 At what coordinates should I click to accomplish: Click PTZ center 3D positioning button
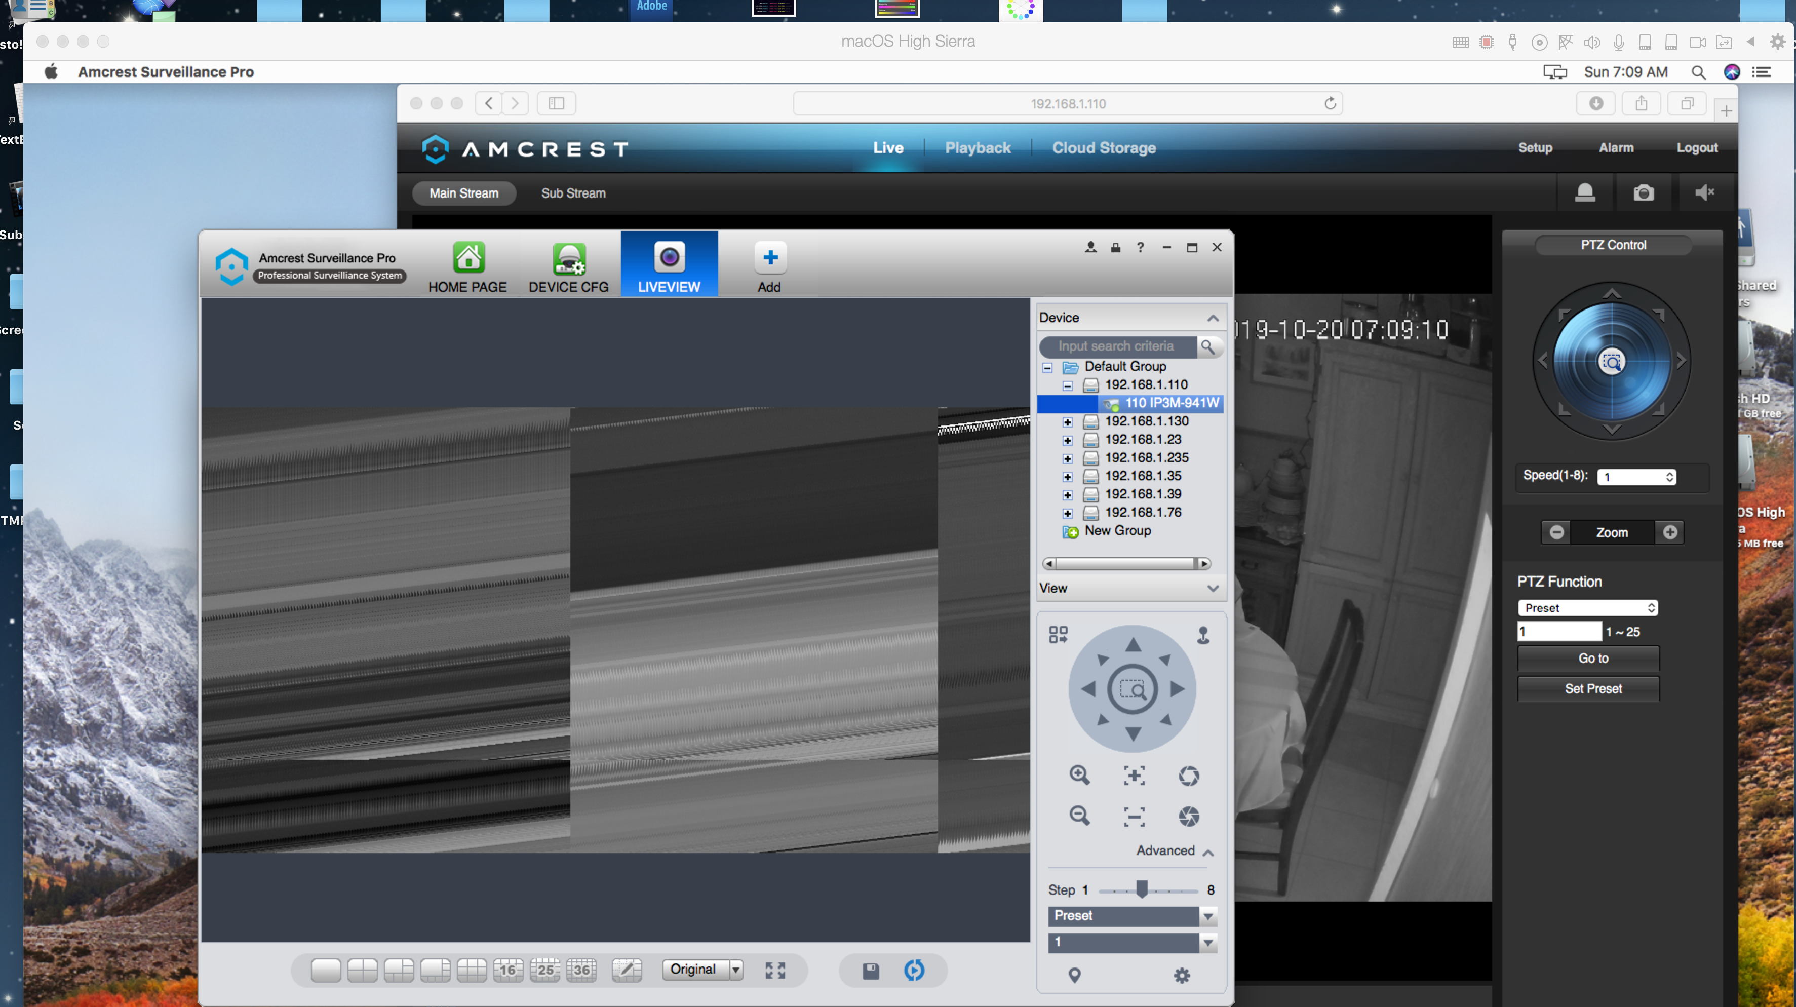[x=1133, y=690]
